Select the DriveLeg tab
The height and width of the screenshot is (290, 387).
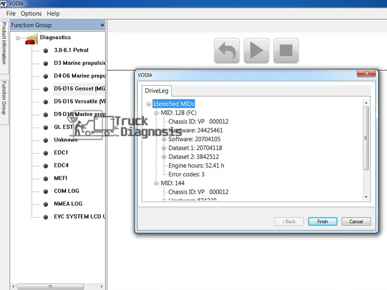156,91
